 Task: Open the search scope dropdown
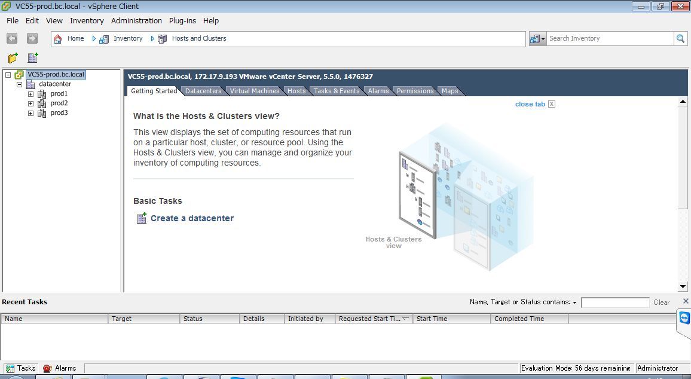click(x=537, y=38)
